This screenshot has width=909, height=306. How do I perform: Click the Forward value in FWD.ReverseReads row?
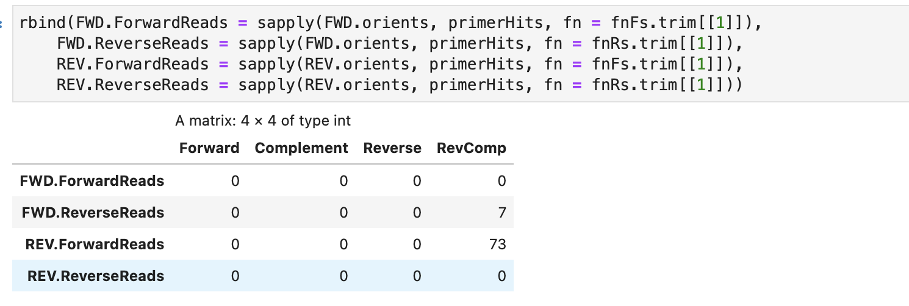[x=235, y=213]
